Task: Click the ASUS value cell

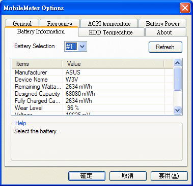Action: 73,72
